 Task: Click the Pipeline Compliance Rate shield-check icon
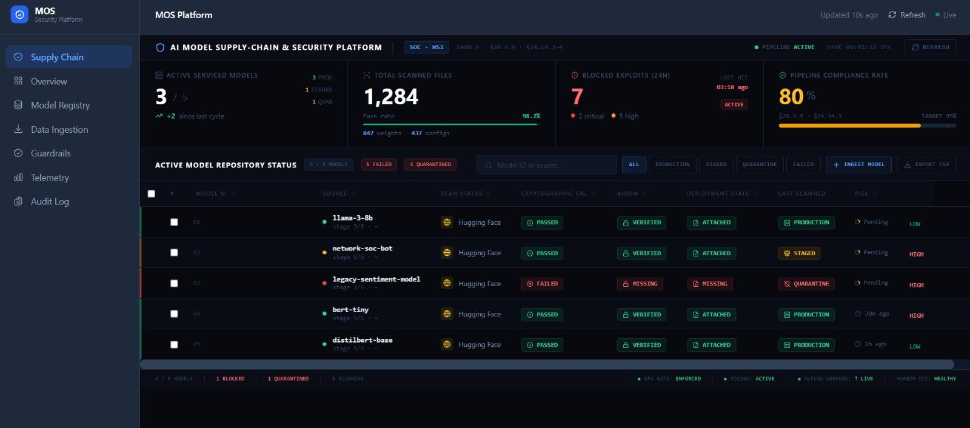(783, 75)
